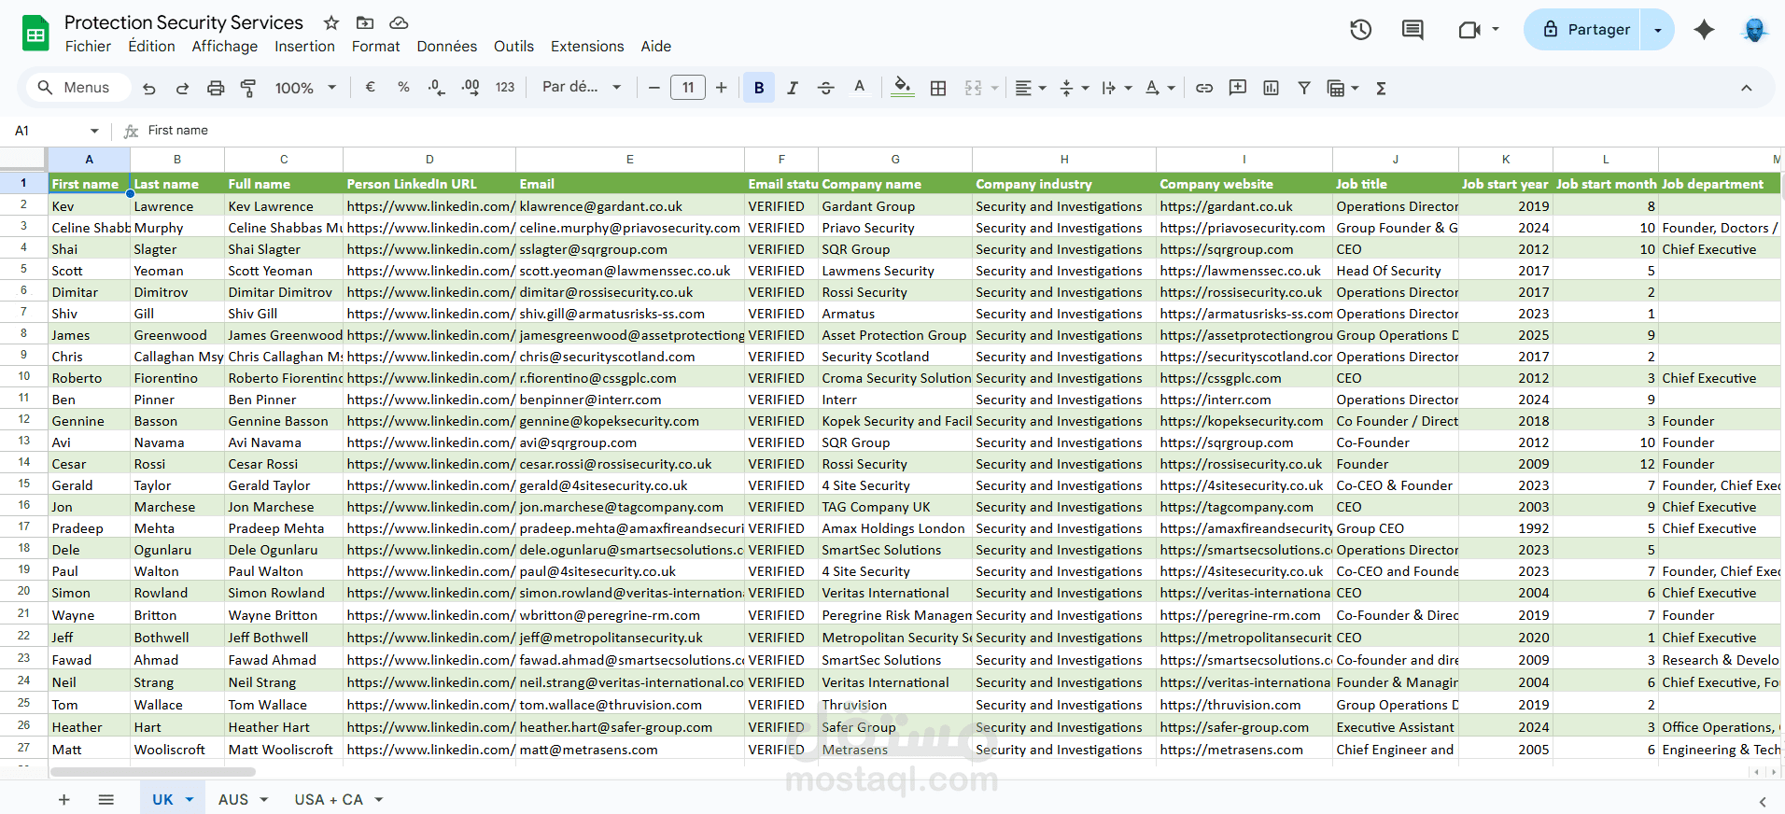This screenshot has height=814, width=1785.
Task: Toggle bold formatting button
Action: point(759,88)
